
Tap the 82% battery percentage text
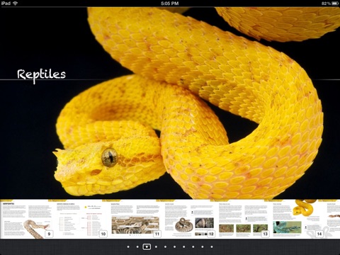pos(326,4)
